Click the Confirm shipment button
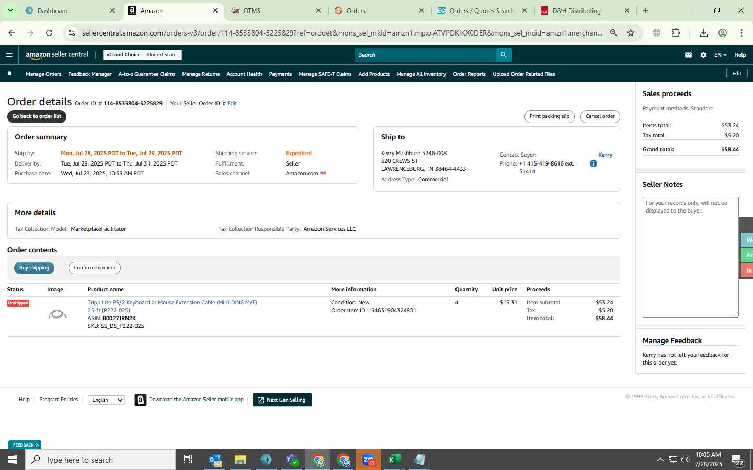Screen dimensions: 753x470 coord(95,268)
